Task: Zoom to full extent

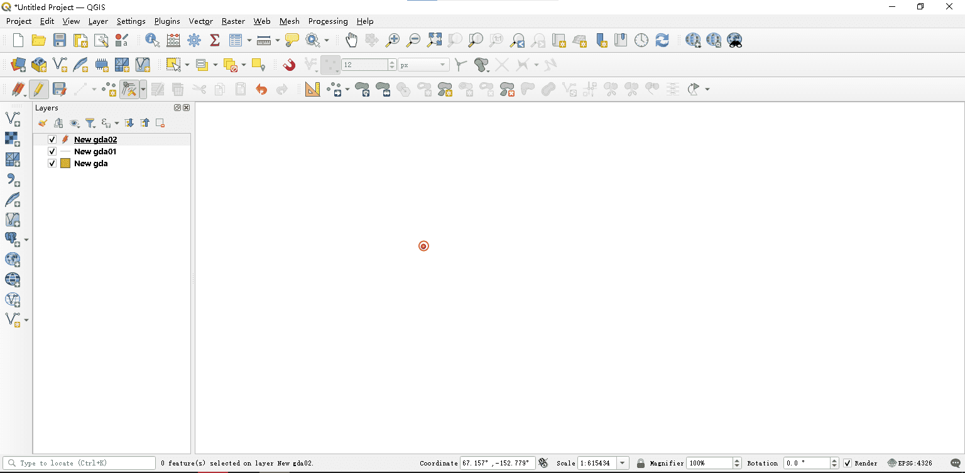Action: pyautogui.click(x=434, y=40)
